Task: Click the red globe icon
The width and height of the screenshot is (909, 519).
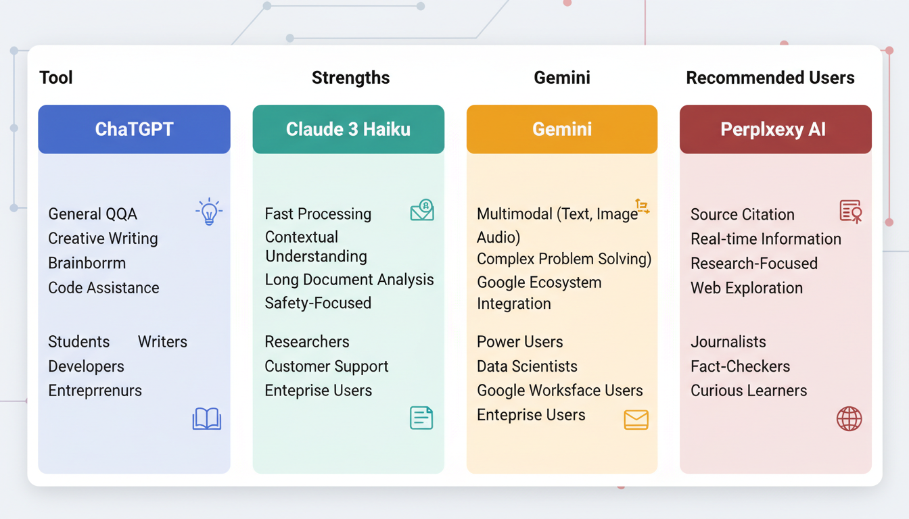Action: click(x=849, y=419)
